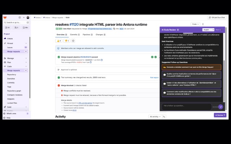Open the add reaction emoji picker
Viewport: 231px width, 144px height.
[x=73, y=41]
